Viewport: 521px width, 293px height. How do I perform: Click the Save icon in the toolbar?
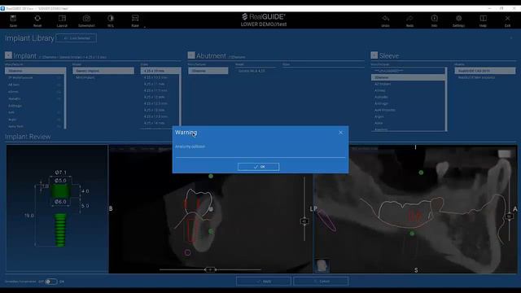[x=13, y=19]
